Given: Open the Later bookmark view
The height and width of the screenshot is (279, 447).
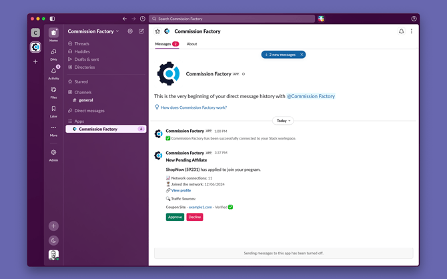Looking at the screenshot, I should pos(53,111).
